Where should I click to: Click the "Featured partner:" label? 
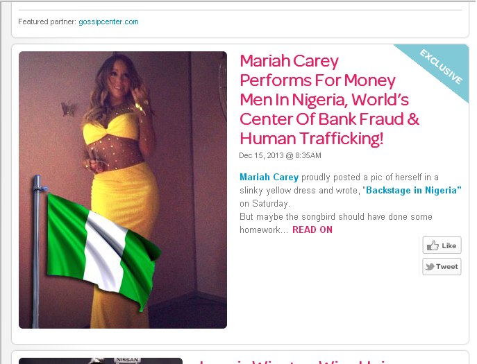click(47, 22)
